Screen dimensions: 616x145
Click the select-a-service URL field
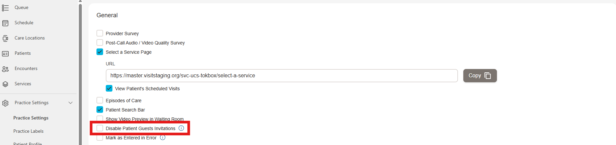click(282, 76)
